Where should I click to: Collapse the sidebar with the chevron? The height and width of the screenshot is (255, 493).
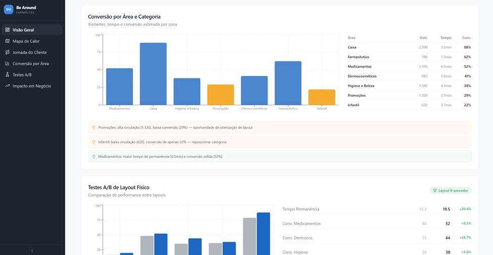(32, 250)
